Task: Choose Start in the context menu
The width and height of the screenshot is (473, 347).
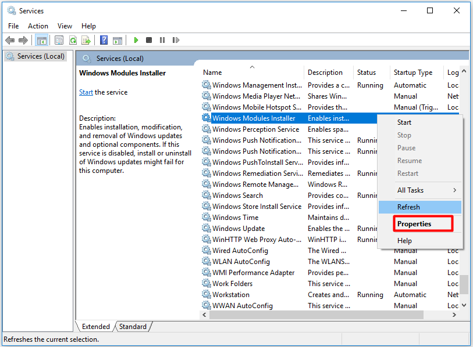Action: [420, 122]
